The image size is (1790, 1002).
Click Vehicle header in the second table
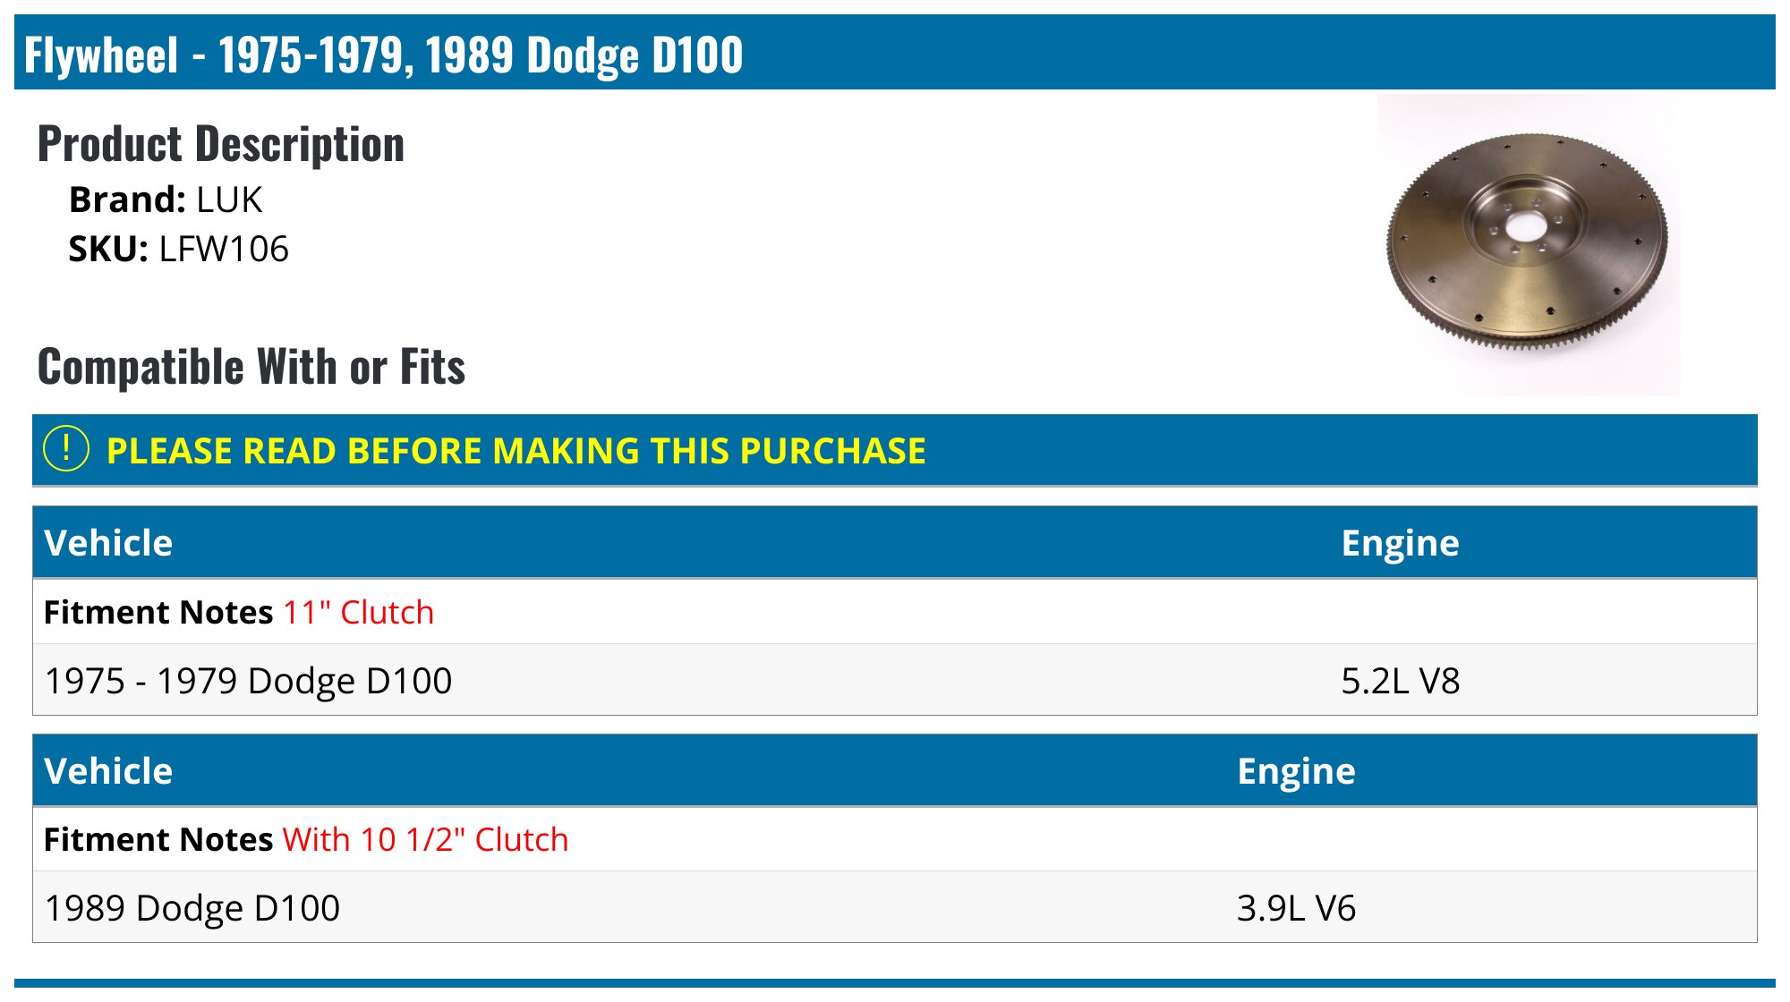coord(108,771)
